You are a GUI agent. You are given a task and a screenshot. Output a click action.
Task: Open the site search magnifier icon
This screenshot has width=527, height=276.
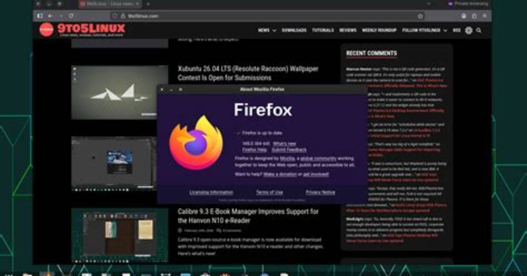click(479, 30)
